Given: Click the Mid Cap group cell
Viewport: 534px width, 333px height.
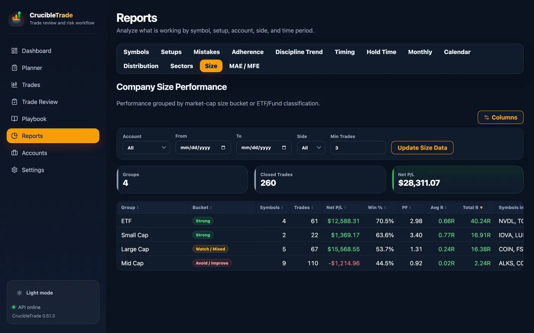Looking at the screenshot, I should pyautogui.click(x=132, y=263).
